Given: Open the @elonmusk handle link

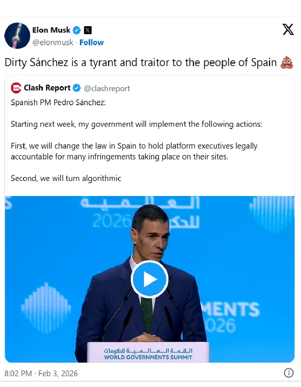Looking at the screenshot, I should [53, 43].
